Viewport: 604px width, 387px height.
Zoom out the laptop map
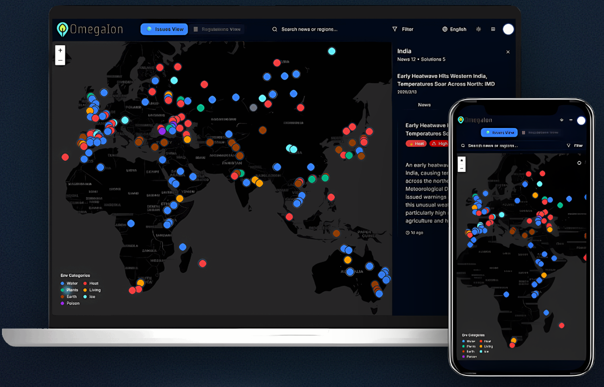(x=60, y=60)
